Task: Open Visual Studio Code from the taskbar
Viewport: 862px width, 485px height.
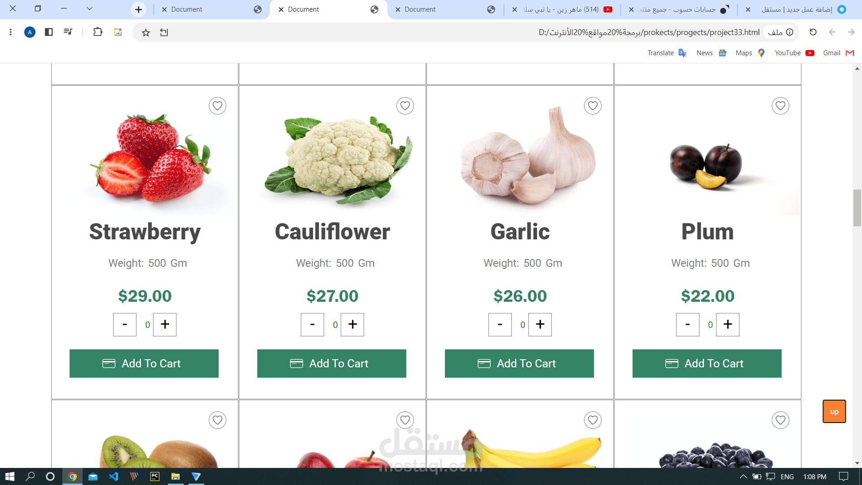Action: coord(114,476)
